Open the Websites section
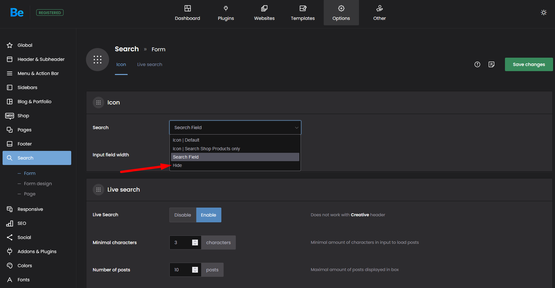 [264, 13]
